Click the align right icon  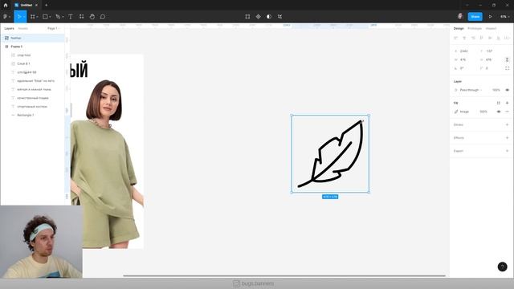(x=473, y=38)
